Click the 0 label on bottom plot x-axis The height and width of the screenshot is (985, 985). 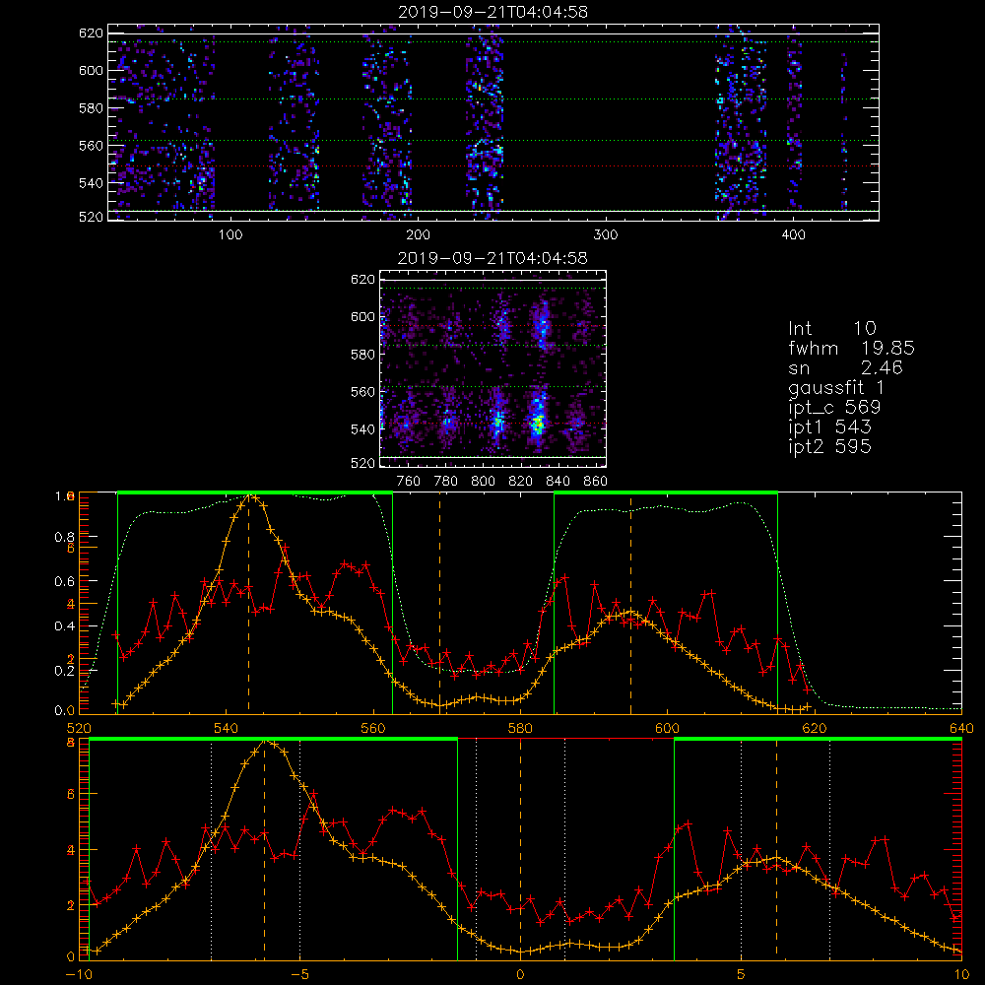click(520, 975)
